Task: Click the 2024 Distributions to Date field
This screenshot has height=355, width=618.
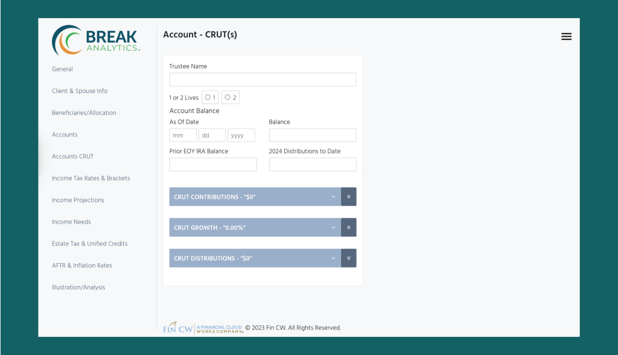Action: (x=313, y=164)
